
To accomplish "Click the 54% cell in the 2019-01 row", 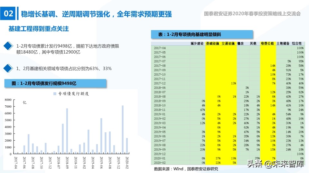I will pos(288,114).
